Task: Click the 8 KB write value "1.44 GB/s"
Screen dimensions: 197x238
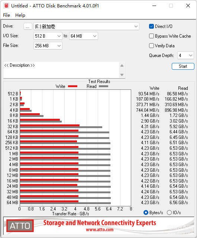Action: click(x=150, y=115)
